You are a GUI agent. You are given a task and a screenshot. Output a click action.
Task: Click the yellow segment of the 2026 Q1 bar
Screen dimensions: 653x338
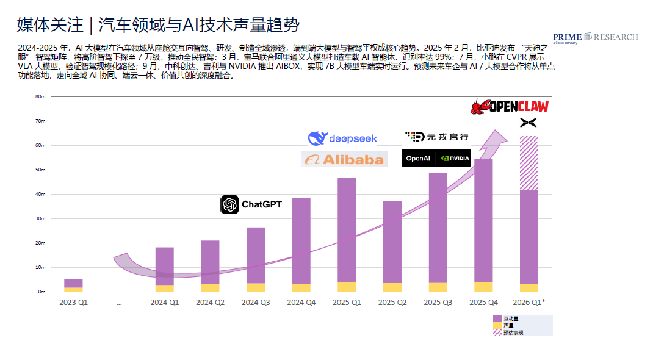[x=529, y=288]
